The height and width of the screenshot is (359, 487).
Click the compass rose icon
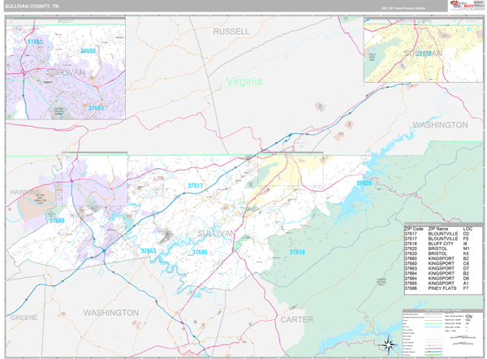click(389, 345)
